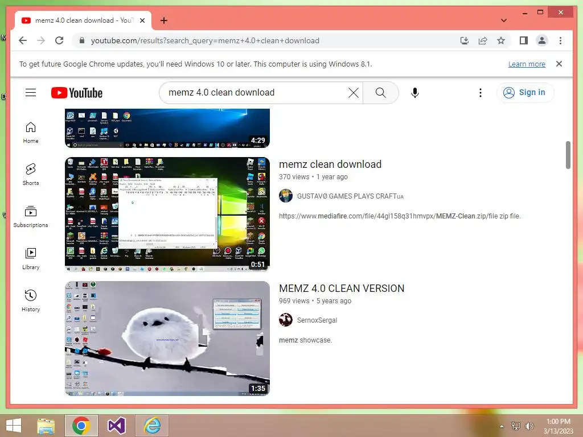
Task: Open File Explorer from the taskbar
Action: [46, 426]
